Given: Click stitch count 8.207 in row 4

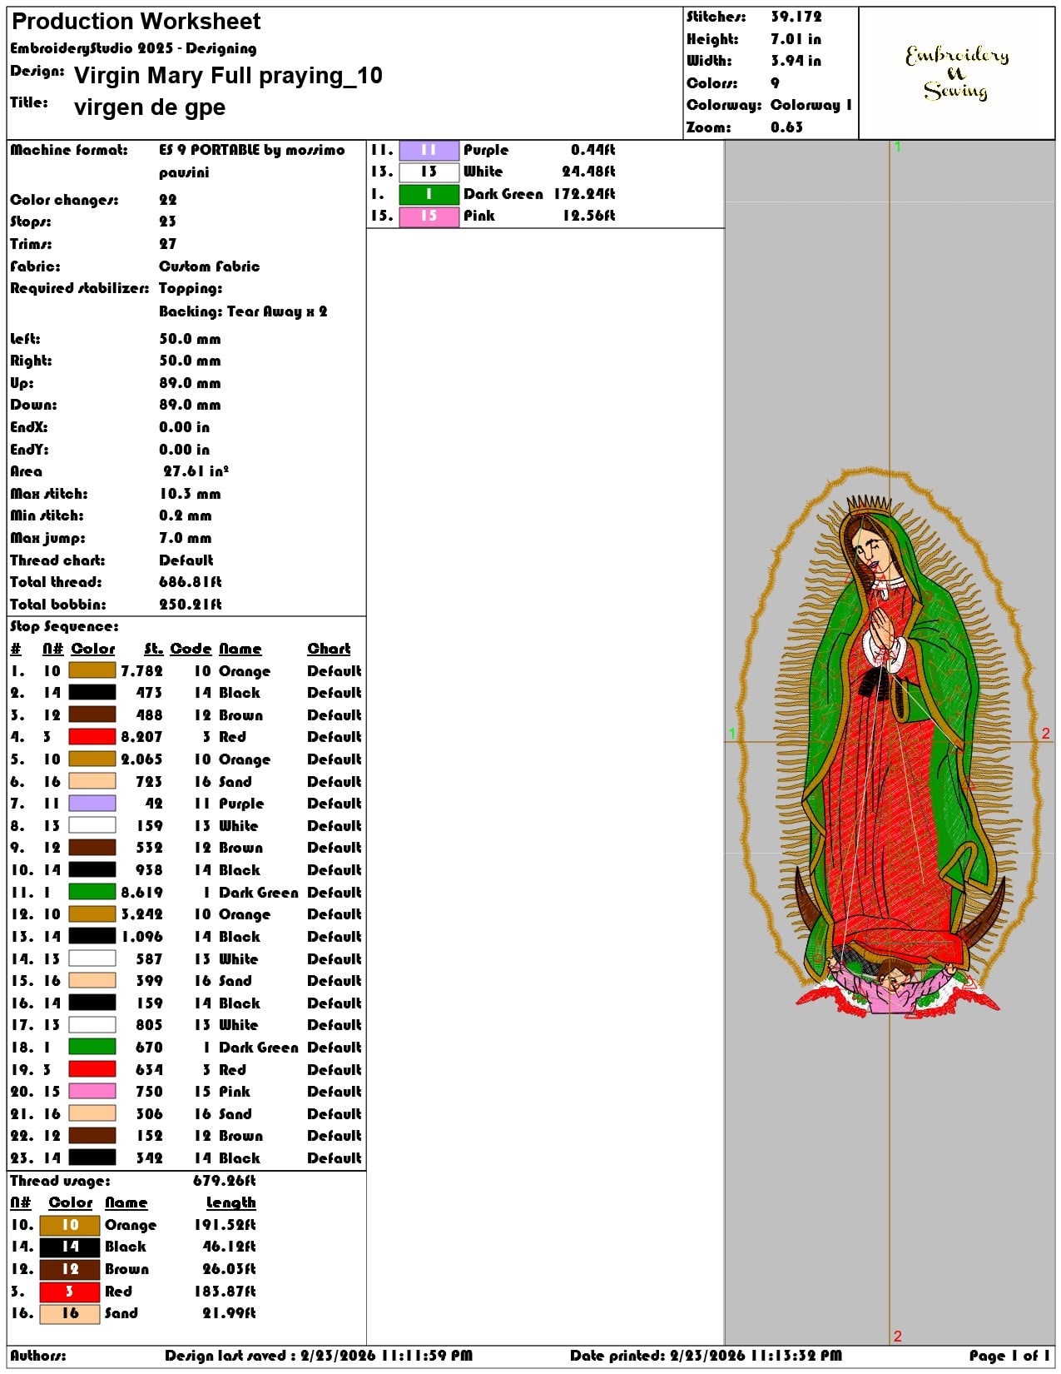Looking at the screenshot, I should (x=141, y=737).
